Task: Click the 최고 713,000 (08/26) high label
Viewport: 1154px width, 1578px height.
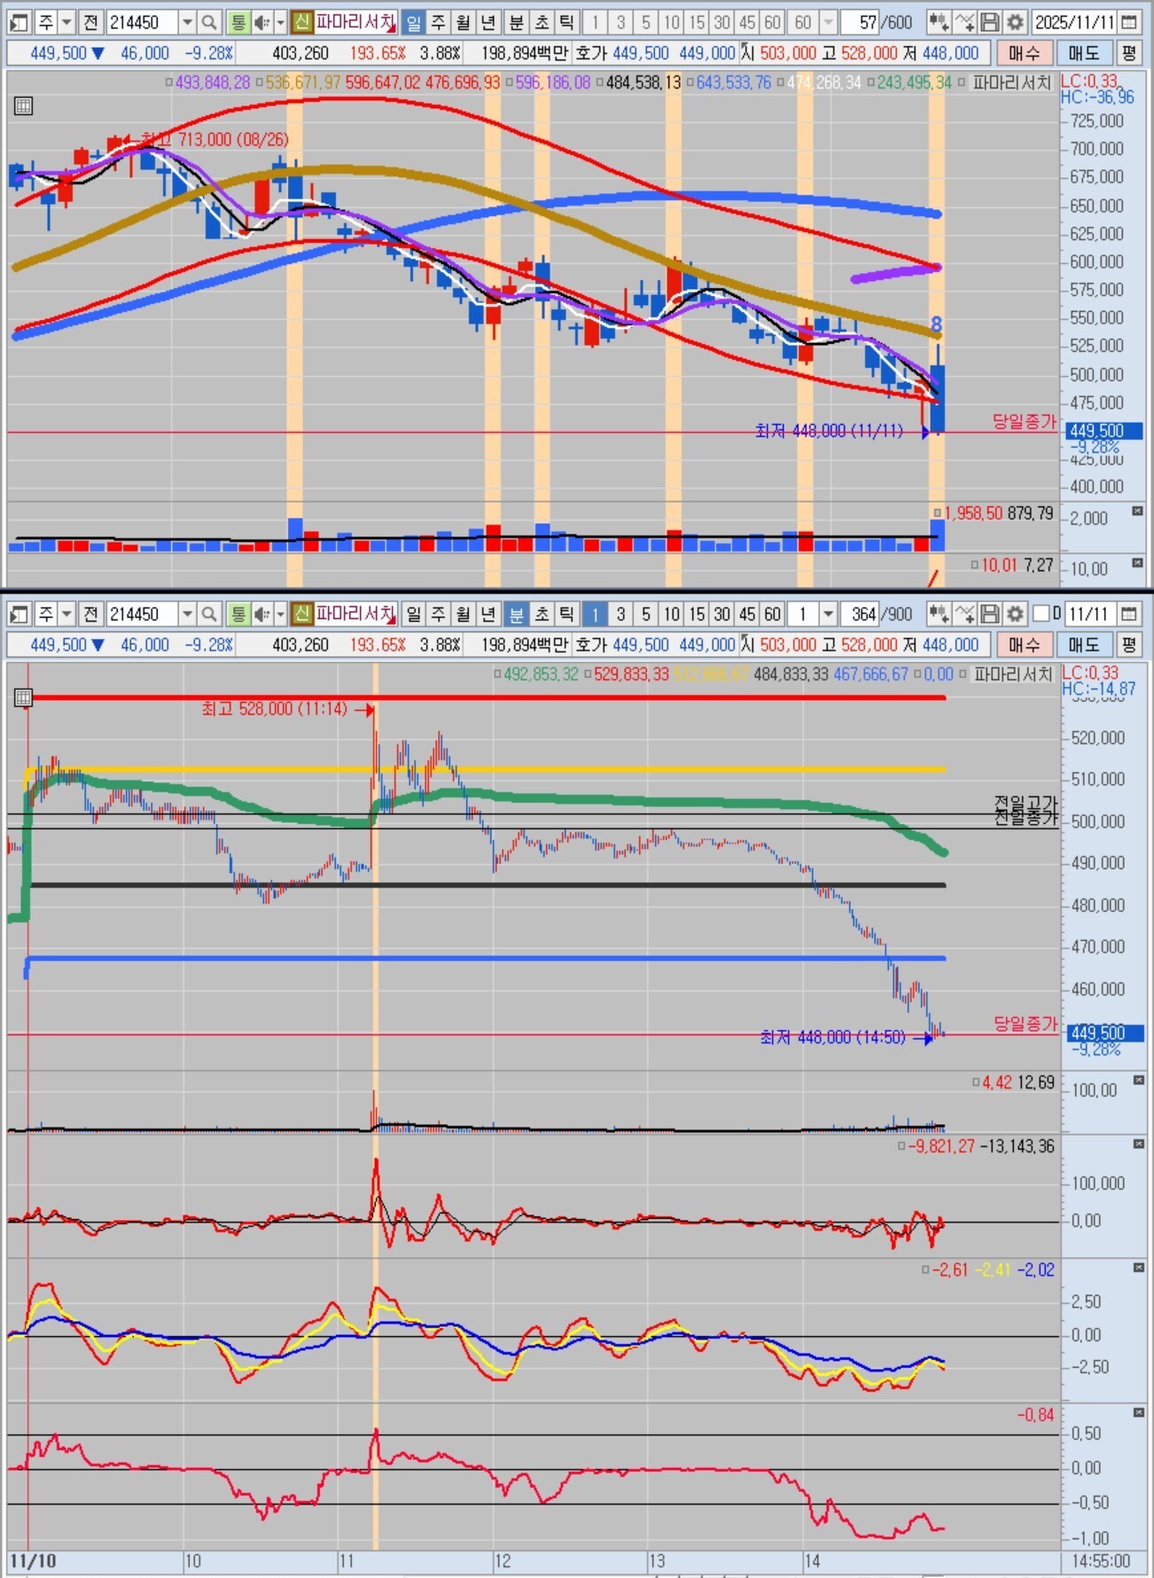Action: 215,139
